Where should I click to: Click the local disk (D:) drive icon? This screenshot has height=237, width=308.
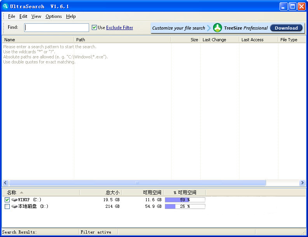pyautogui.click(x=14, y=206)
